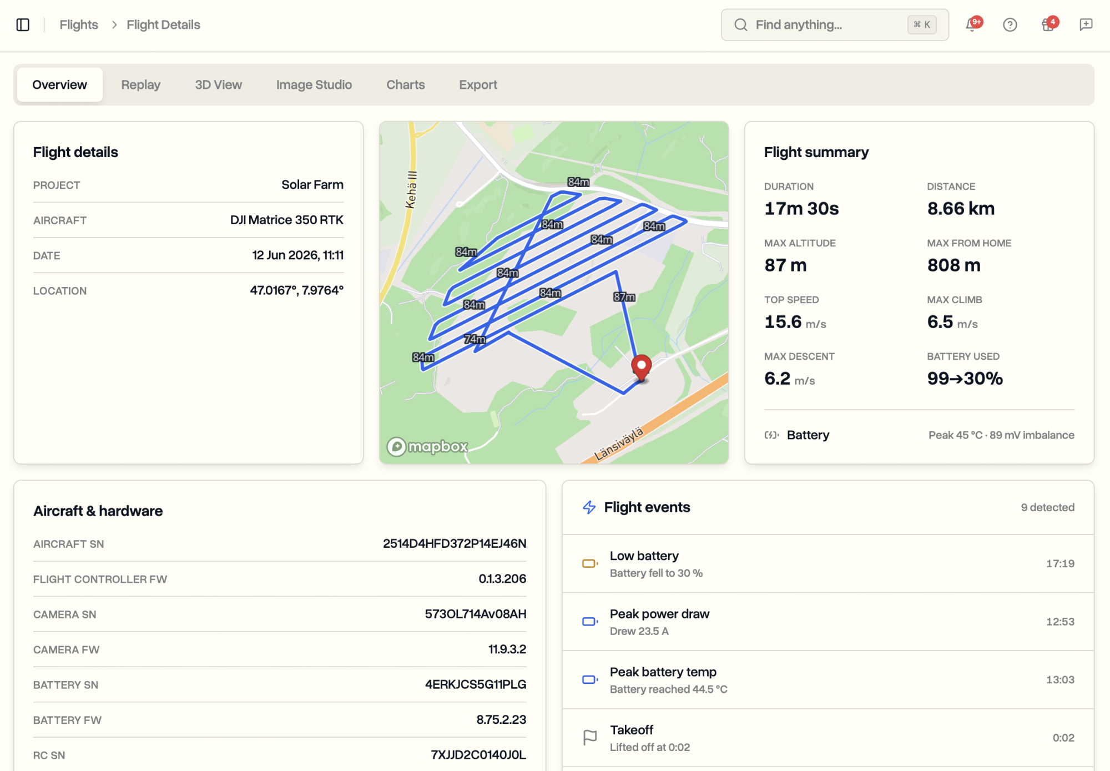Click the 15.6 m/s top speed value
The image size is (1110, 771).
coord(795,322)
